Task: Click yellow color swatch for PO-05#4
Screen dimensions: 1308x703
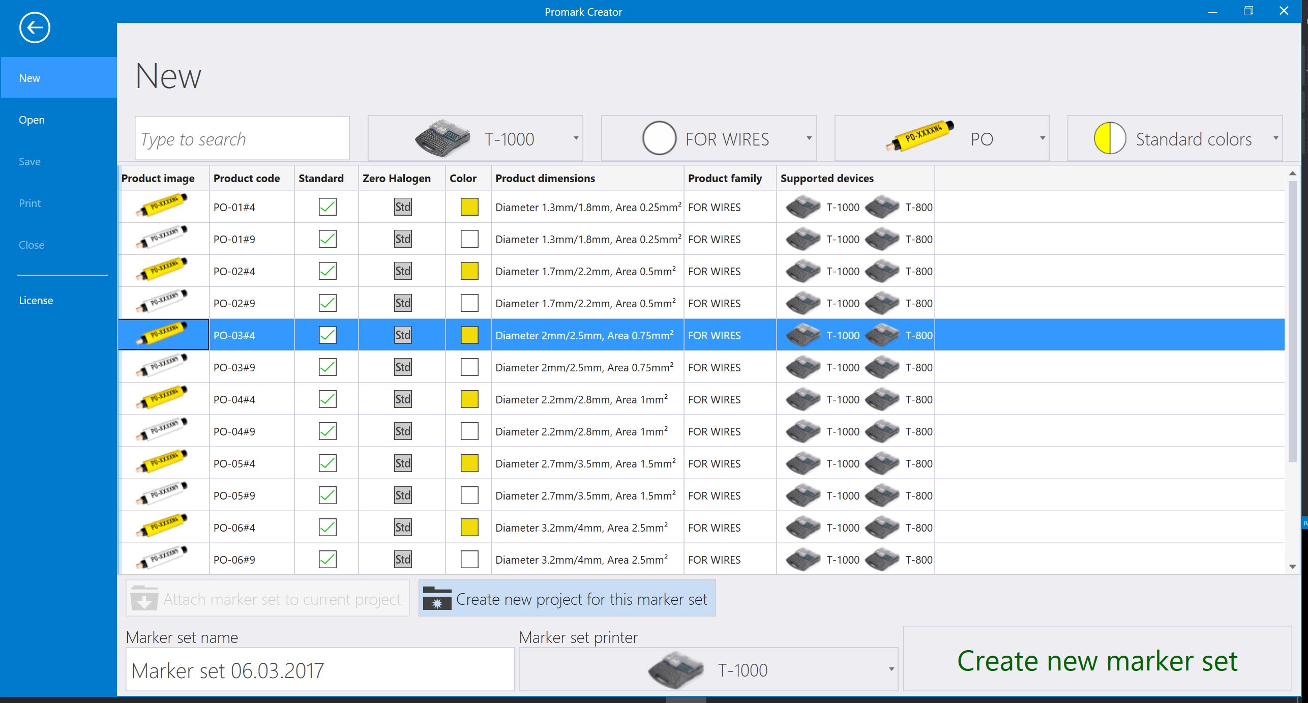Action: pos(469,463)
